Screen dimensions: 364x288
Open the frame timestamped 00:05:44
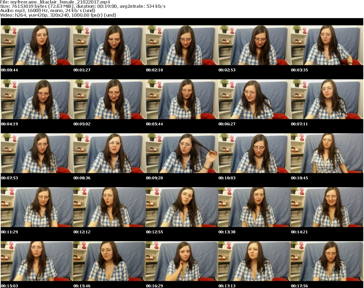click(182, 99)
